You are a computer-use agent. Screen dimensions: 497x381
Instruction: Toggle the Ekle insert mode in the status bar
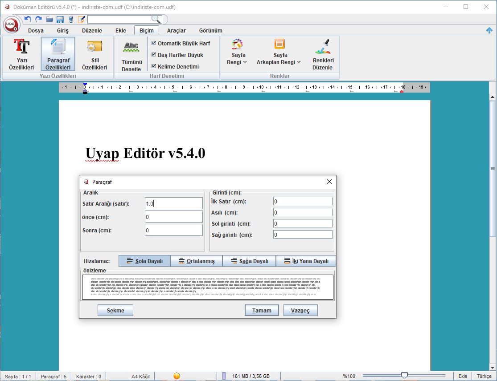click(463, 376)
